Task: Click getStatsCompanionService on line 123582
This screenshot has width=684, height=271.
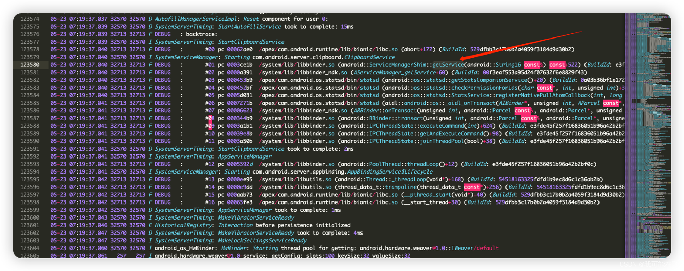Action: click(x=489, y=80)
